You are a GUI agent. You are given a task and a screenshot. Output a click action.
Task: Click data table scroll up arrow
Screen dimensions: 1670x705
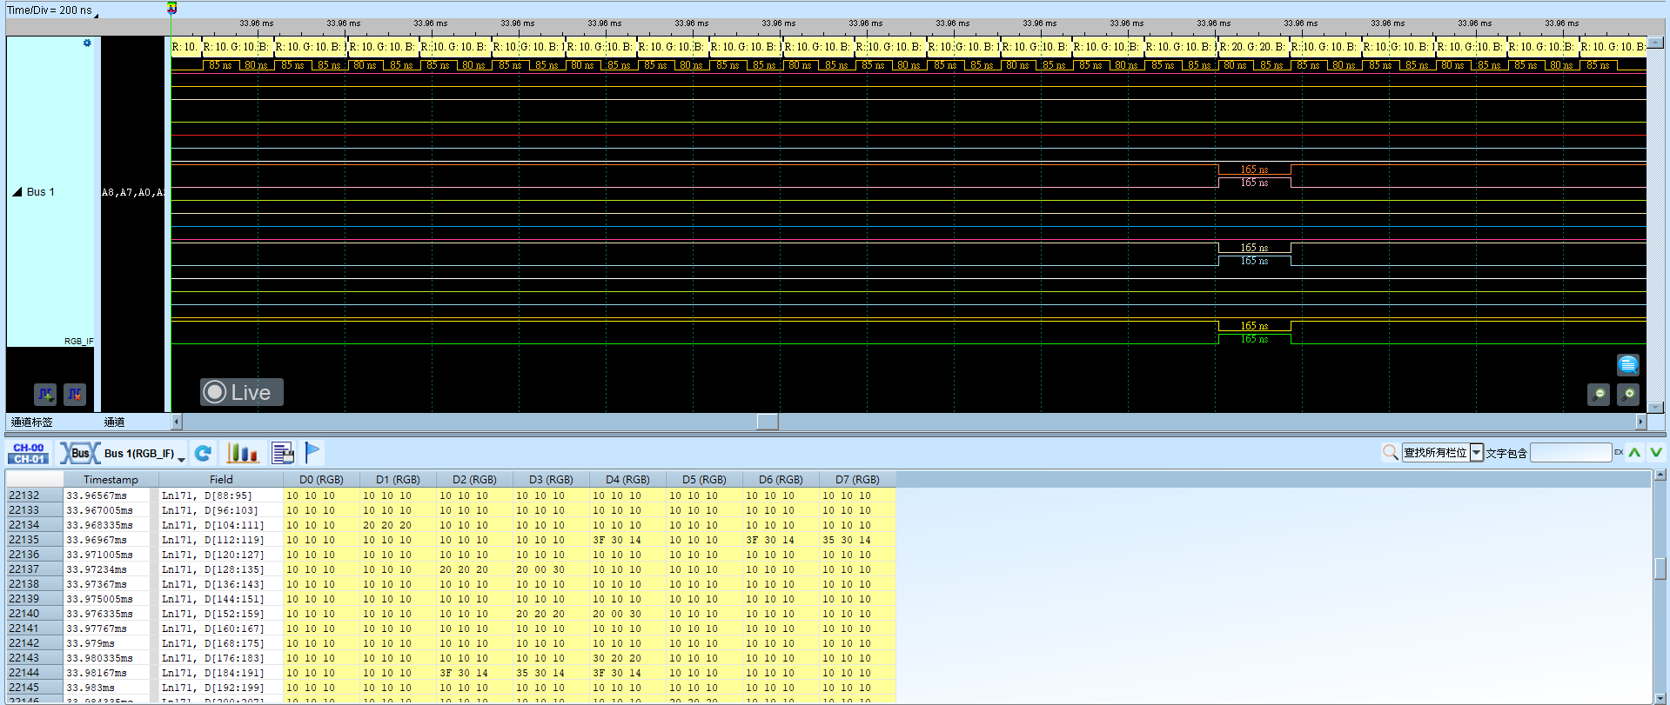tap(1660, 476)
